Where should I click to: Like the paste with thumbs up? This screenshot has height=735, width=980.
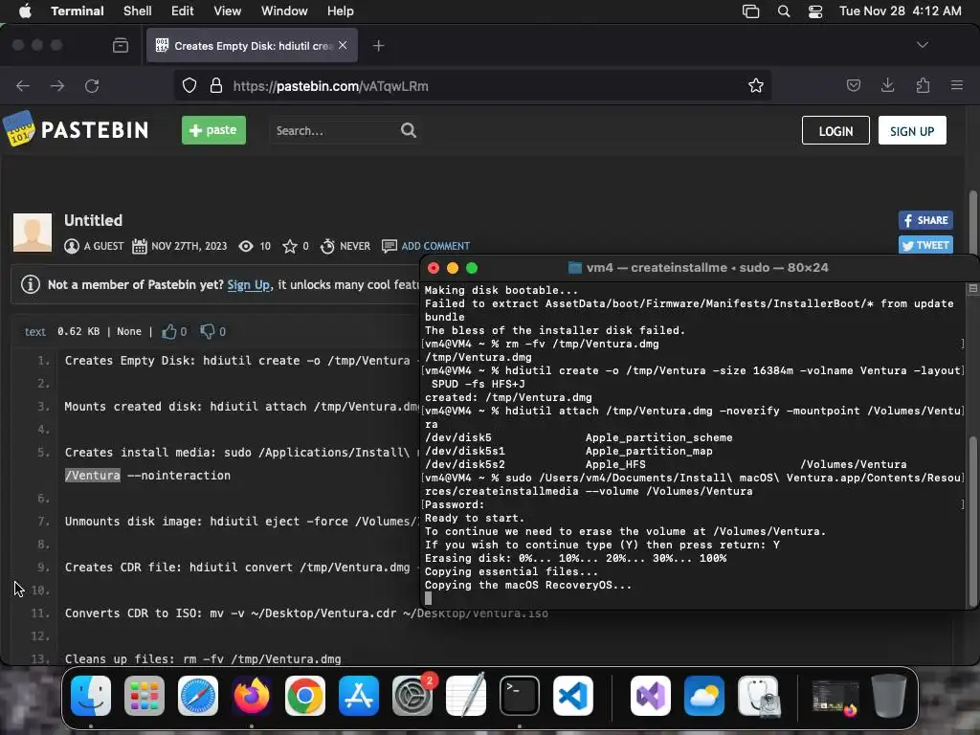[169, 331]
